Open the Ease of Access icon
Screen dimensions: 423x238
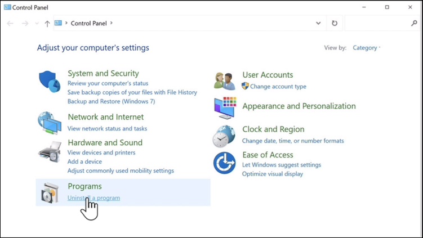coord(224,163)
